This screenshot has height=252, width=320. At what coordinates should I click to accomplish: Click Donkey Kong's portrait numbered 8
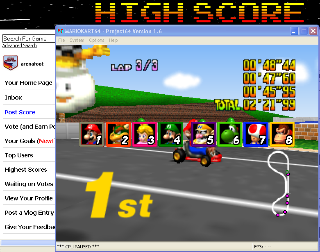(x=282, y=134)
